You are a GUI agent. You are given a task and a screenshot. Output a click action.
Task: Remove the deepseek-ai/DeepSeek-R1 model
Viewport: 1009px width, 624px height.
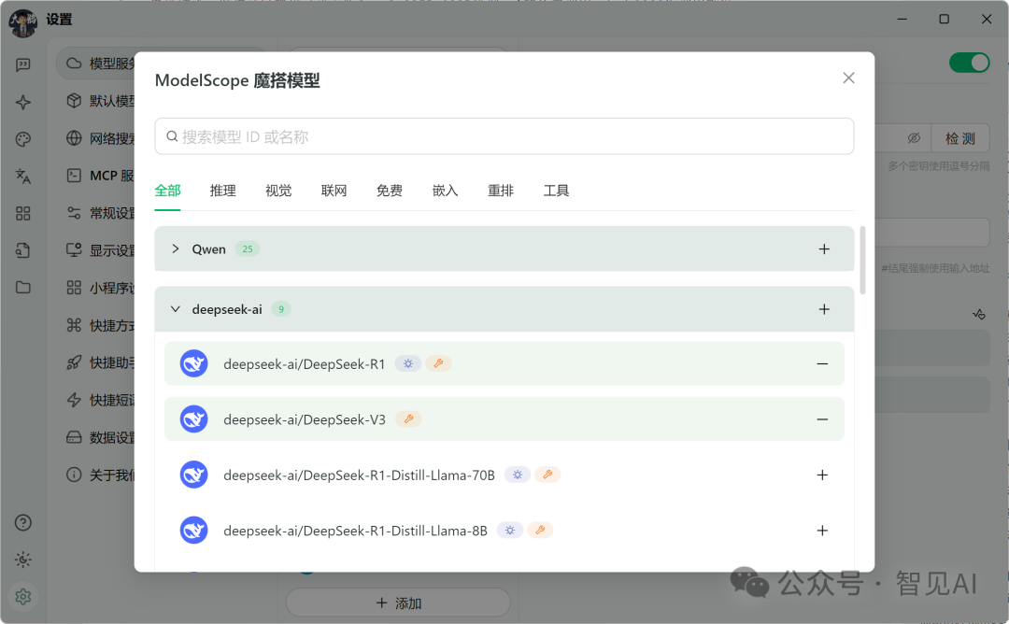click(822, 363)
